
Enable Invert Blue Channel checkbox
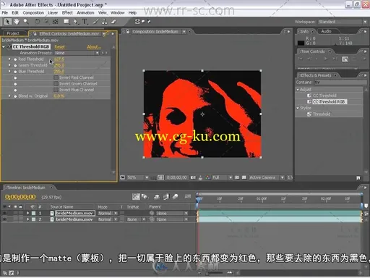click(x=56, y=90)
